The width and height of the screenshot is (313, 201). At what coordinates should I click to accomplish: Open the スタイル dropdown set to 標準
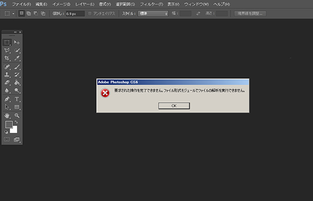click(x=153, y=14)
